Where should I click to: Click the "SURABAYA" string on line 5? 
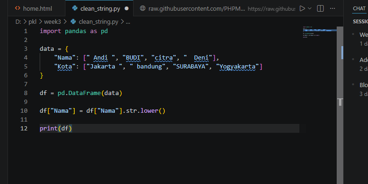click(191, 67)
